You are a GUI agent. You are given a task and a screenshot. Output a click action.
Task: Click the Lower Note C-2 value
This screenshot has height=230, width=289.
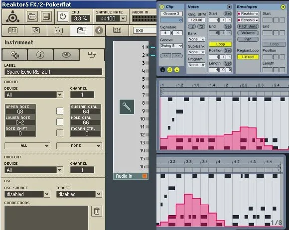[20, 122]
